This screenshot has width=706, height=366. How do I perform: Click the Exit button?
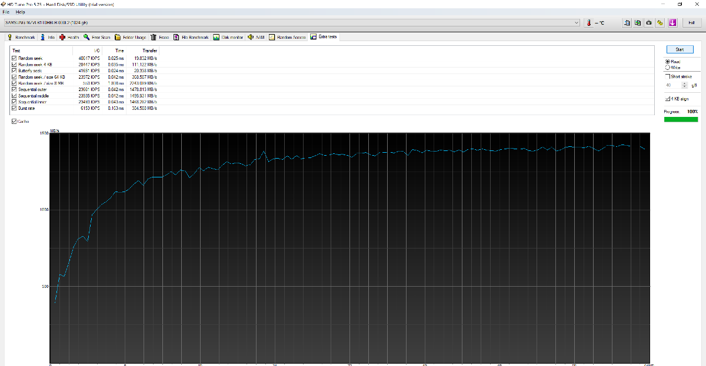click(x=691, y=23)
